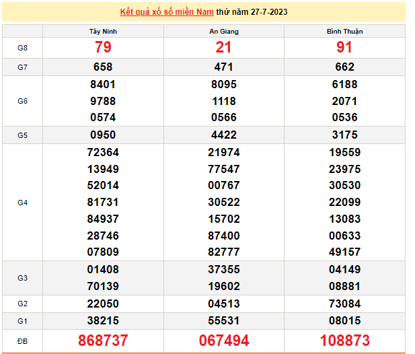Click the G8 row label

coord(22,48)
